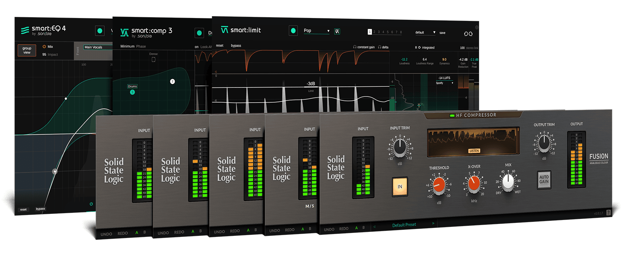Open Fusion help question mark
The height and width of the screenshot is (256, 622).
coord(609,212)
